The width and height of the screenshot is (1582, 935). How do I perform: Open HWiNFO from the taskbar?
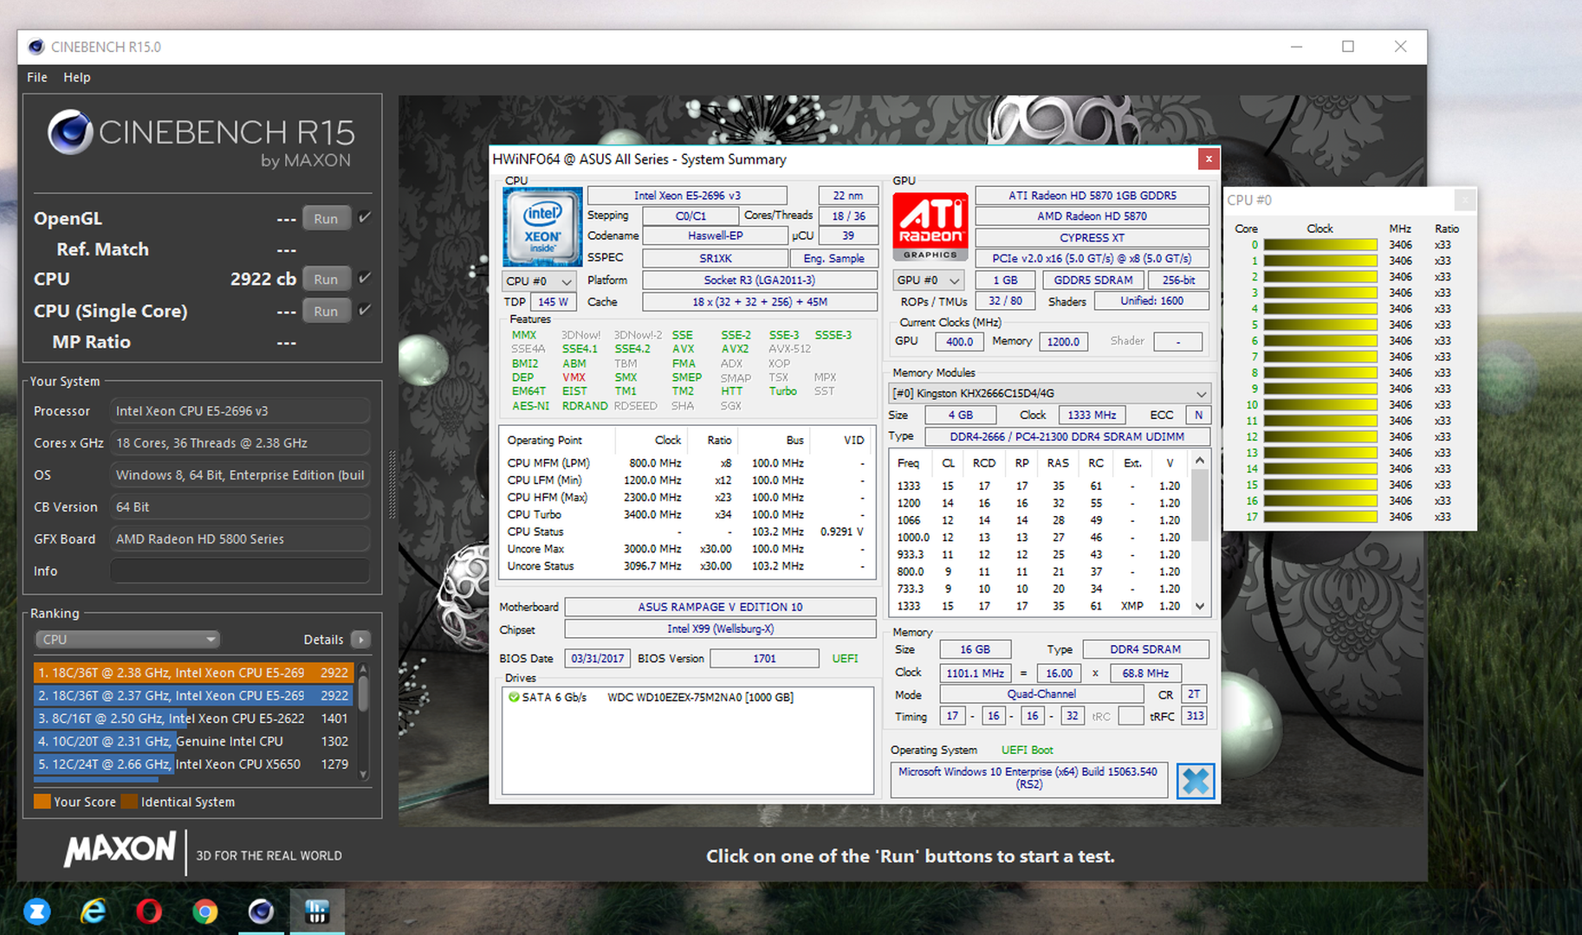click(317, 911)
